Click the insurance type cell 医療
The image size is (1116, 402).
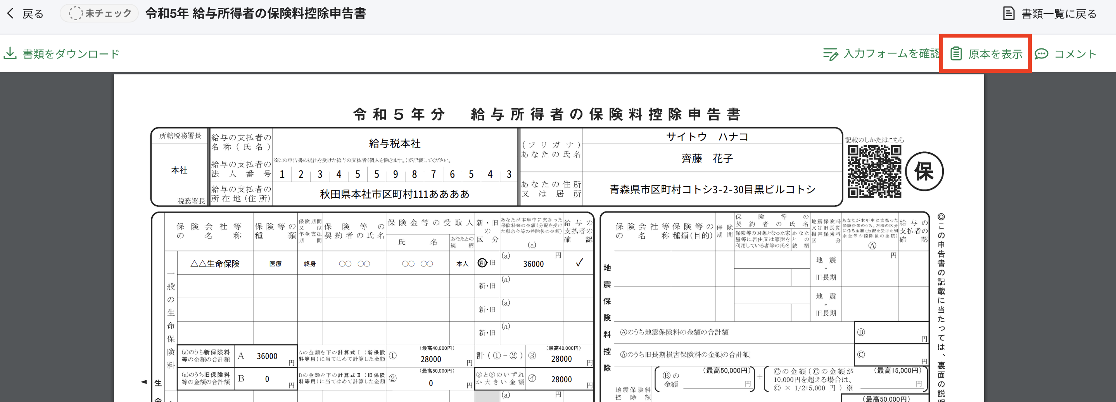tap(275, 263)
